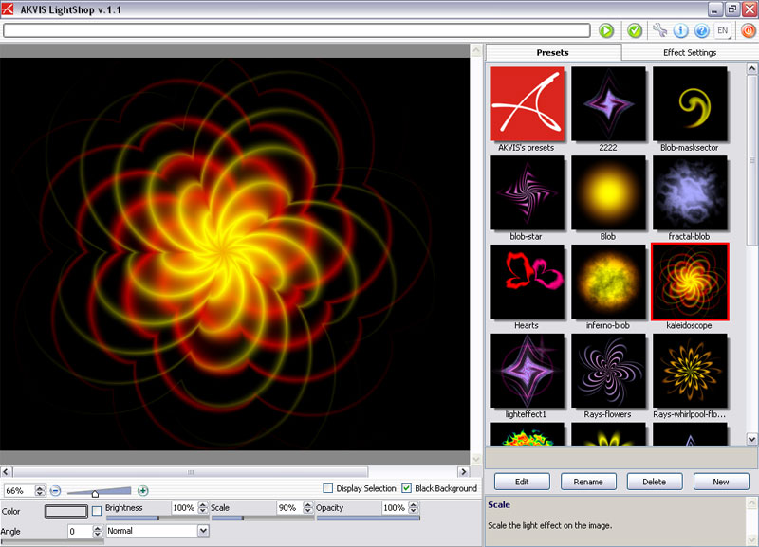
Task: Click the Rename preset button
Action: [588, 482]
